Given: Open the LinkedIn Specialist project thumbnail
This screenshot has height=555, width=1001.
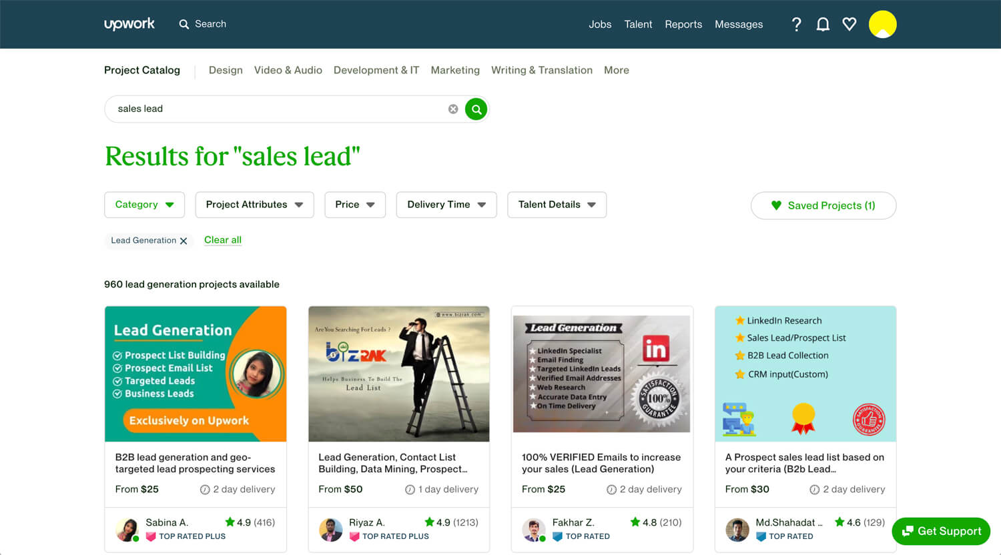Looking at the screenshot, I should coord(602,374).
